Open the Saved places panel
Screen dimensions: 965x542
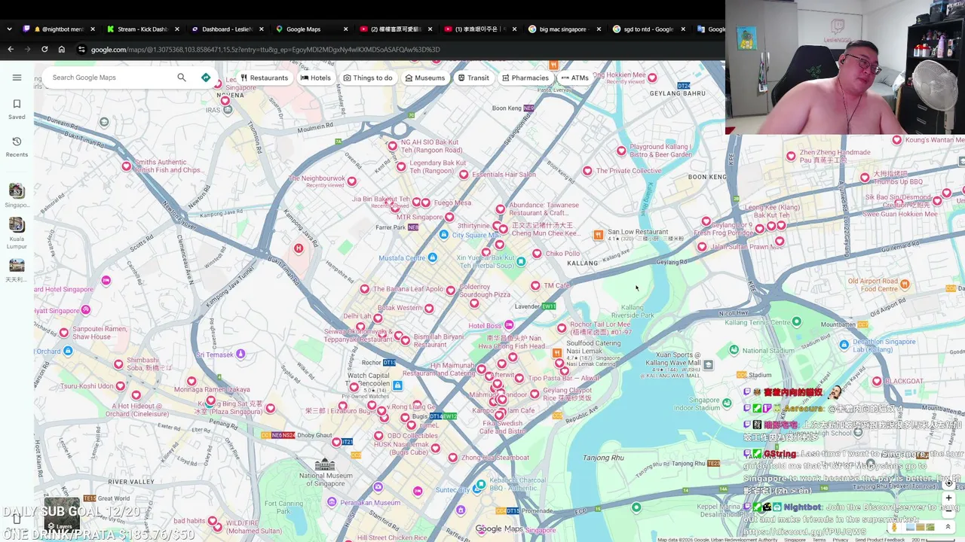(17, 109)
